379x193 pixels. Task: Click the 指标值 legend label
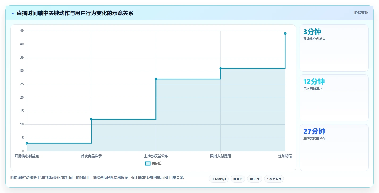point(157,163)
